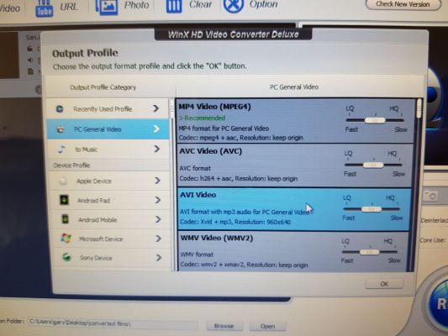Click the destination folder path field

113,323
